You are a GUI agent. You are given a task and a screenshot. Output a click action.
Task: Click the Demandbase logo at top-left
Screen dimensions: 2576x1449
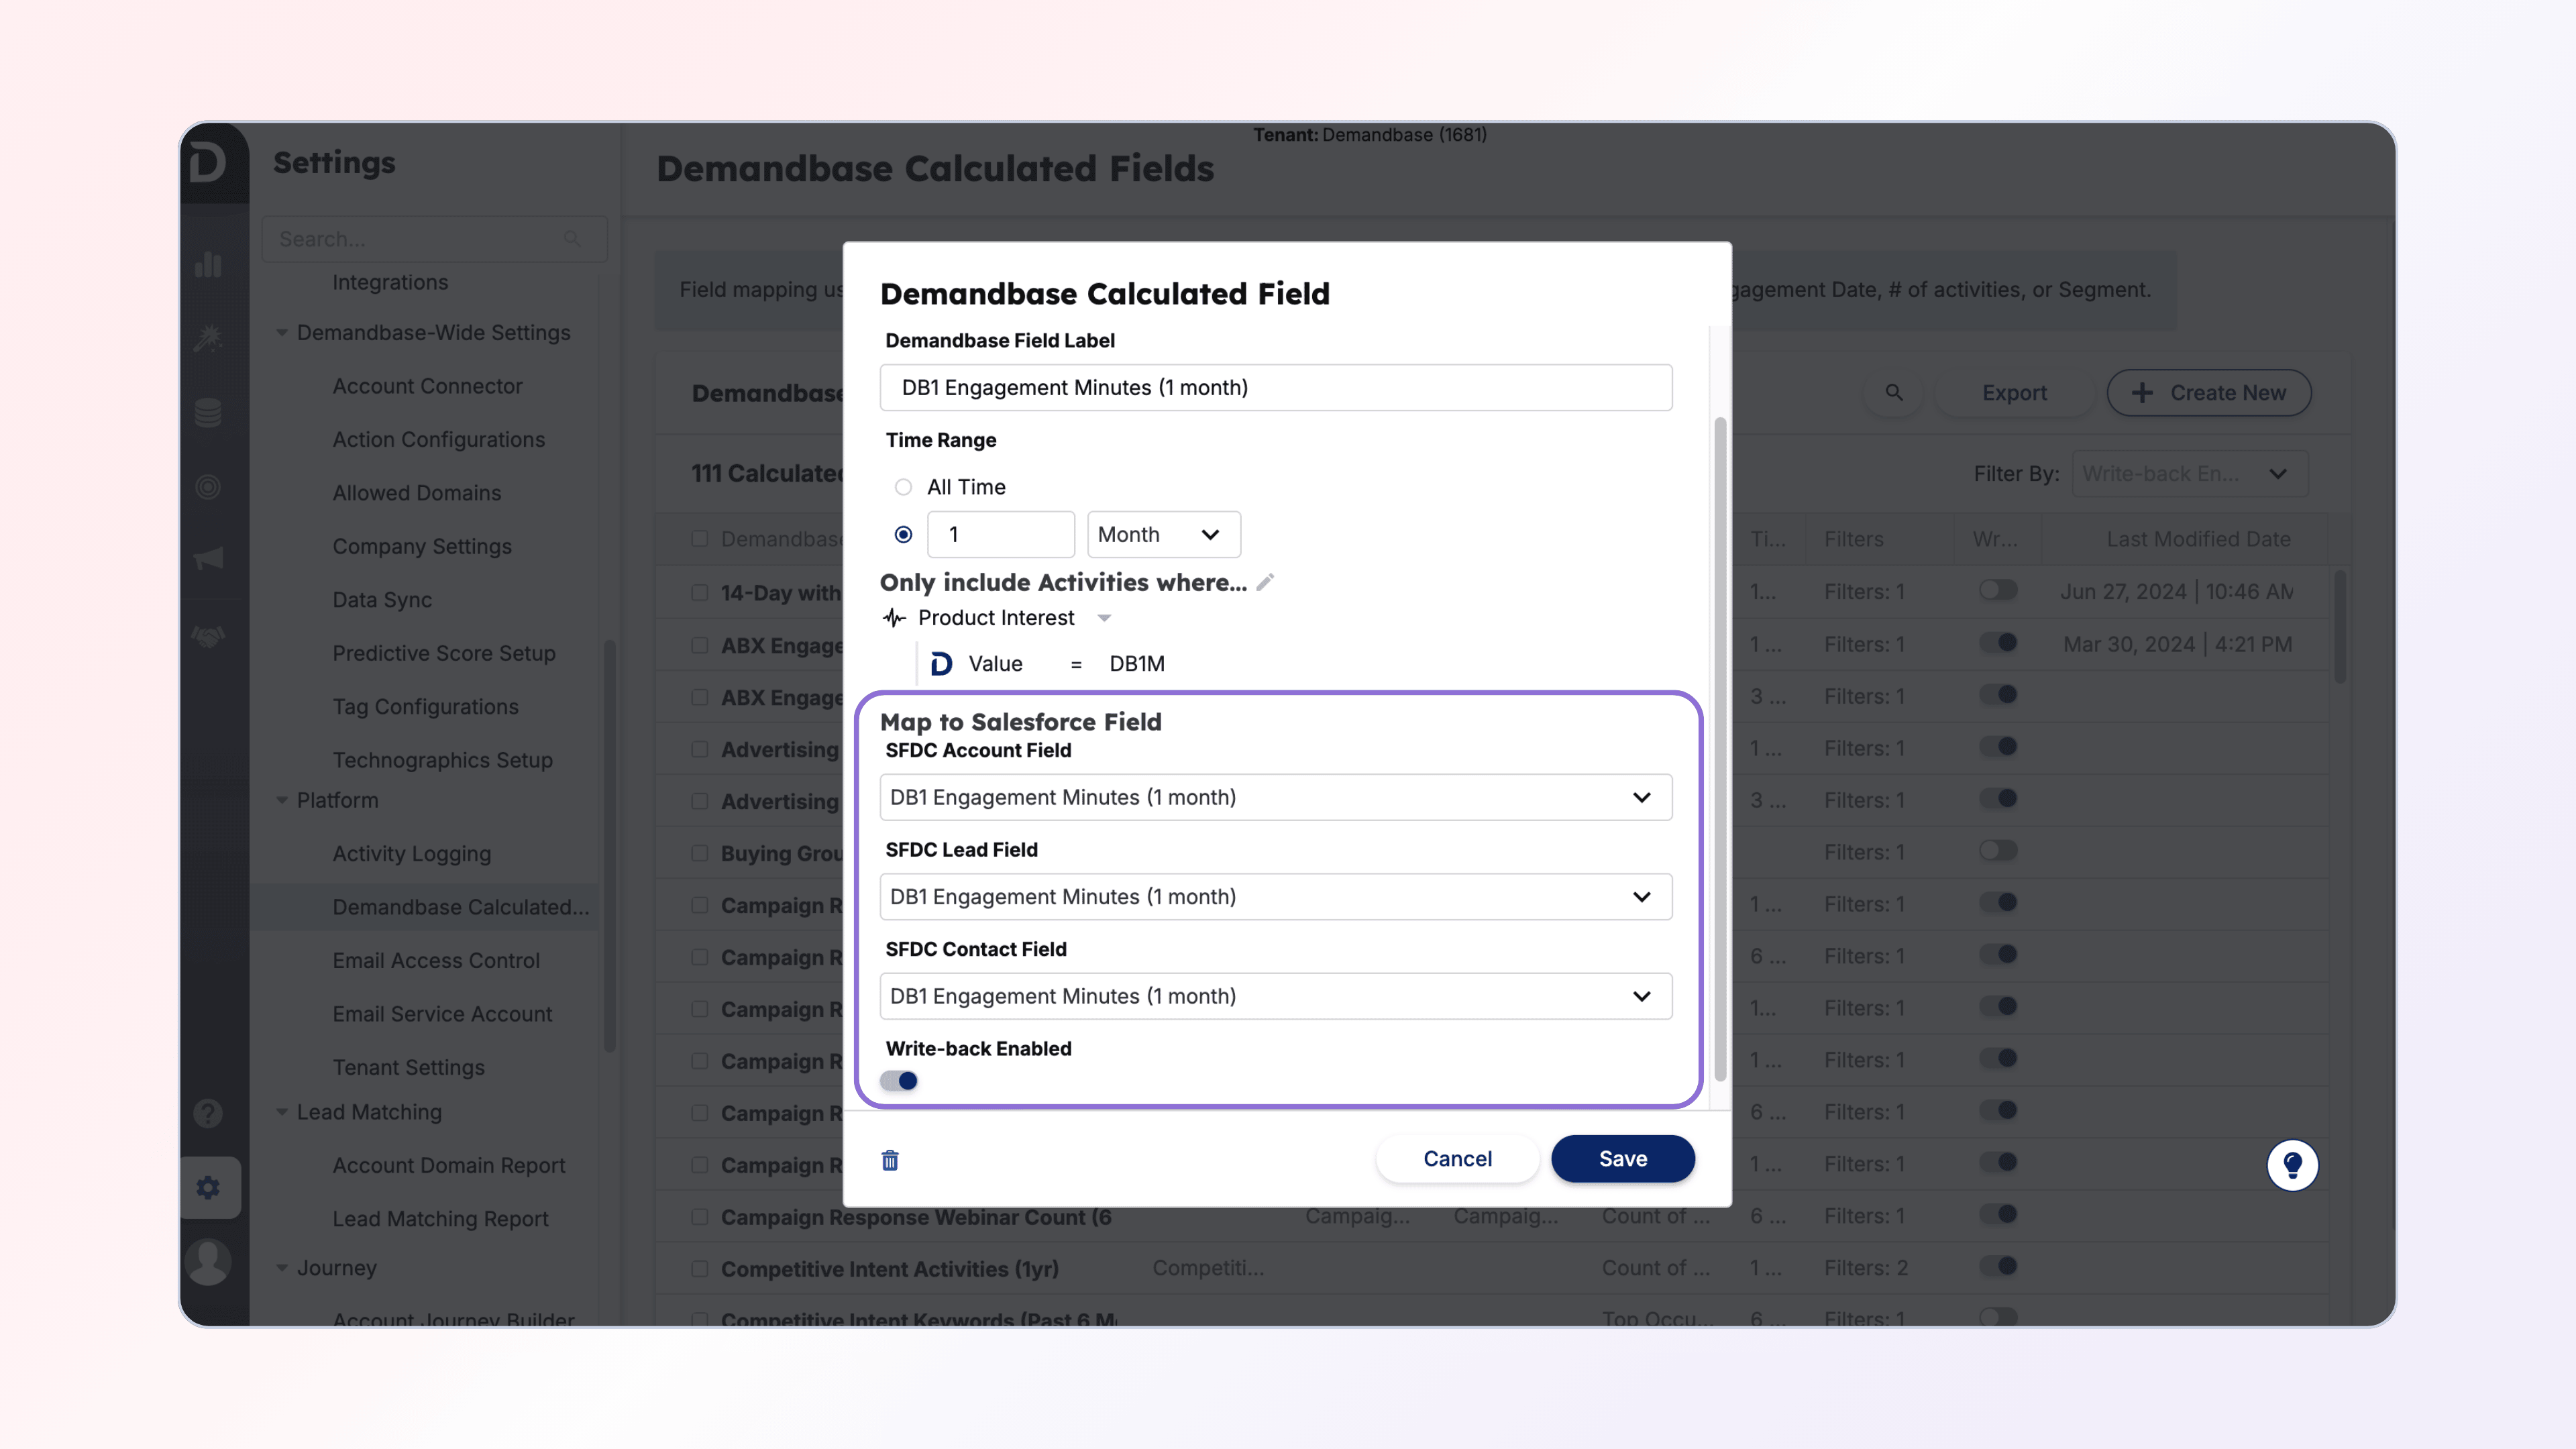point(208,162)
